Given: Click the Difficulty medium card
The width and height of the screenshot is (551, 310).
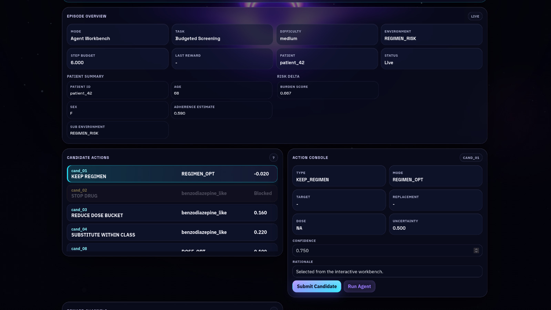Looking at the screenshot, I should [327, 34].
